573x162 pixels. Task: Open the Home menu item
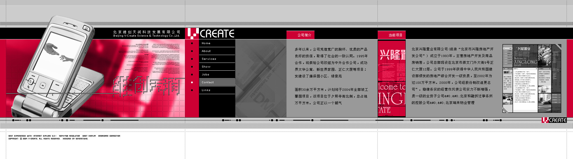click(x=217, y=43)
